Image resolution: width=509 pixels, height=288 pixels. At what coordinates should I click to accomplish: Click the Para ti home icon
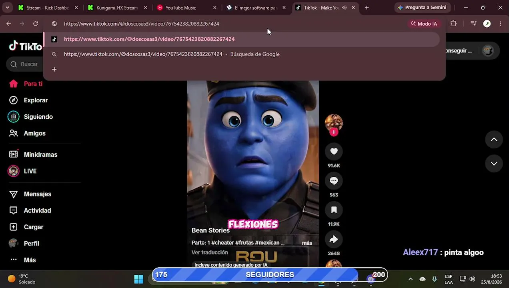(14, 84)
